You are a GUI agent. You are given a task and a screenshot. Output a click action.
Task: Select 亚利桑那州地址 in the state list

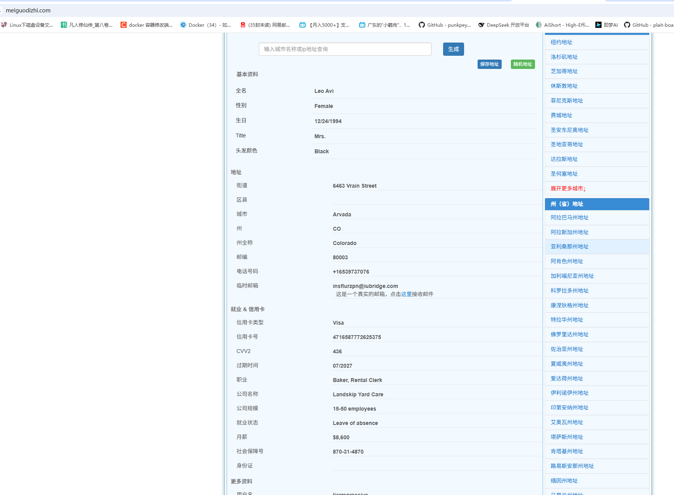pos(569,247)
